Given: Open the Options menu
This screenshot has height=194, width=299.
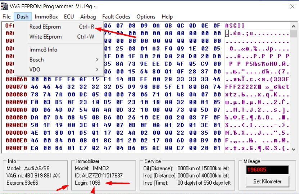Looking at the screenshot, I should point(146,17).
